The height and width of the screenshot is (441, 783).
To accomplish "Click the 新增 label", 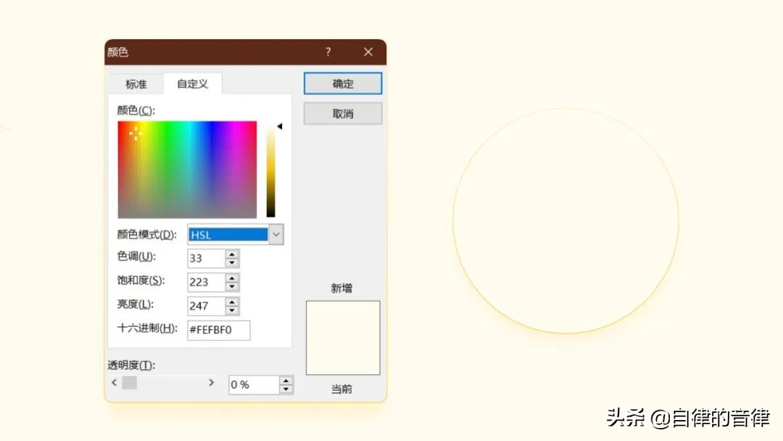I will [x=341, y=288].
